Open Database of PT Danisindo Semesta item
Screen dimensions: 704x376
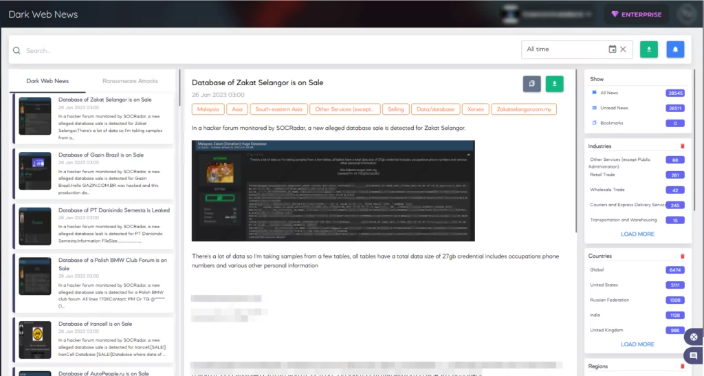coord(93,226)
